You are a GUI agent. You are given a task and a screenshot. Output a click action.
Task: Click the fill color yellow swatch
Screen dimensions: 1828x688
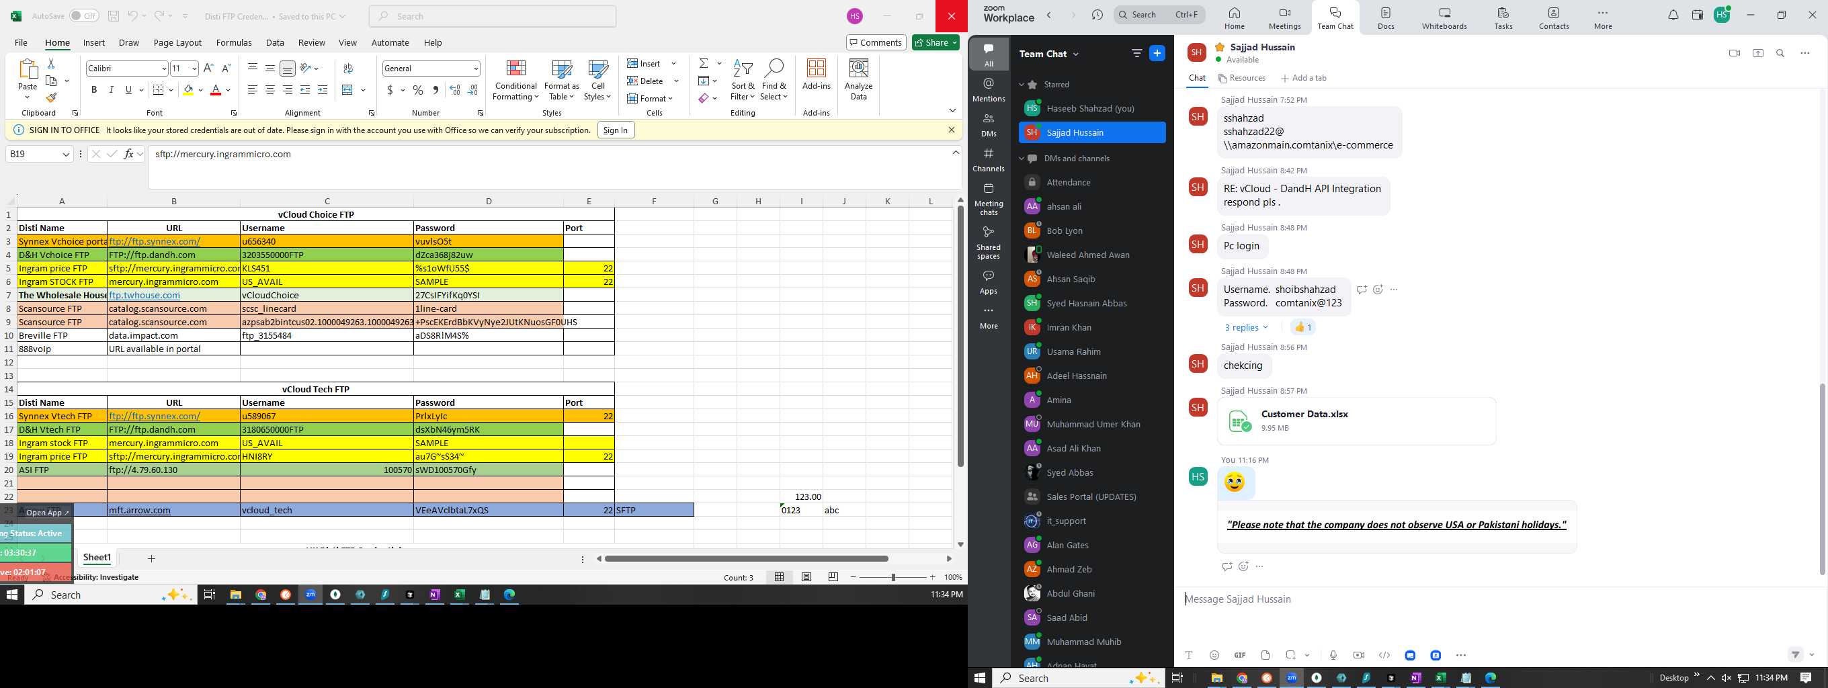(x=188, y=91)
